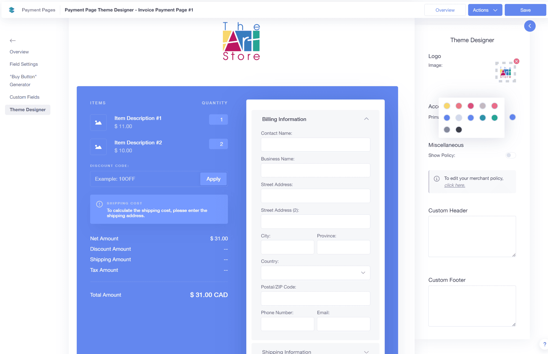Expand the Shipping Information section
This screenshot has width=548, height=354.
pyautogui.click(x=366, y=352)
